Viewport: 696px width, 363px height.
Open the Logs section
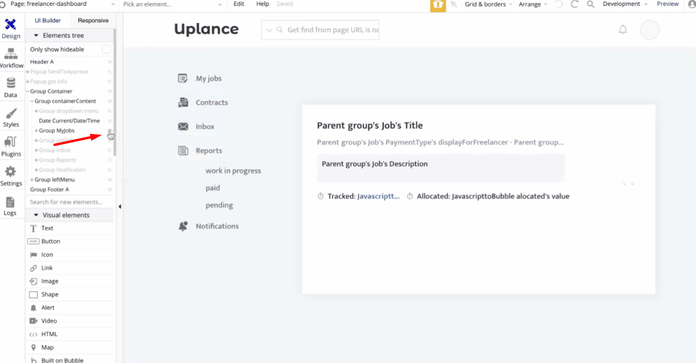click(11, 206)
